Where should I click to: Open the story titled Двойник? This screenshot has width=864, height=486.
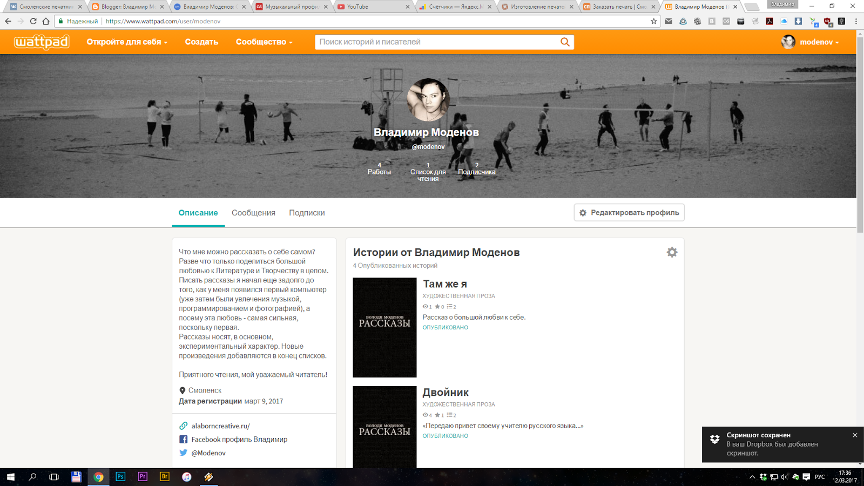click(446, 392)
